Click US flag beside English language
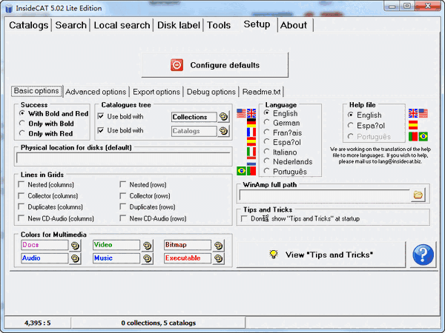The image size is (445, 333). (x=241, y=113)
